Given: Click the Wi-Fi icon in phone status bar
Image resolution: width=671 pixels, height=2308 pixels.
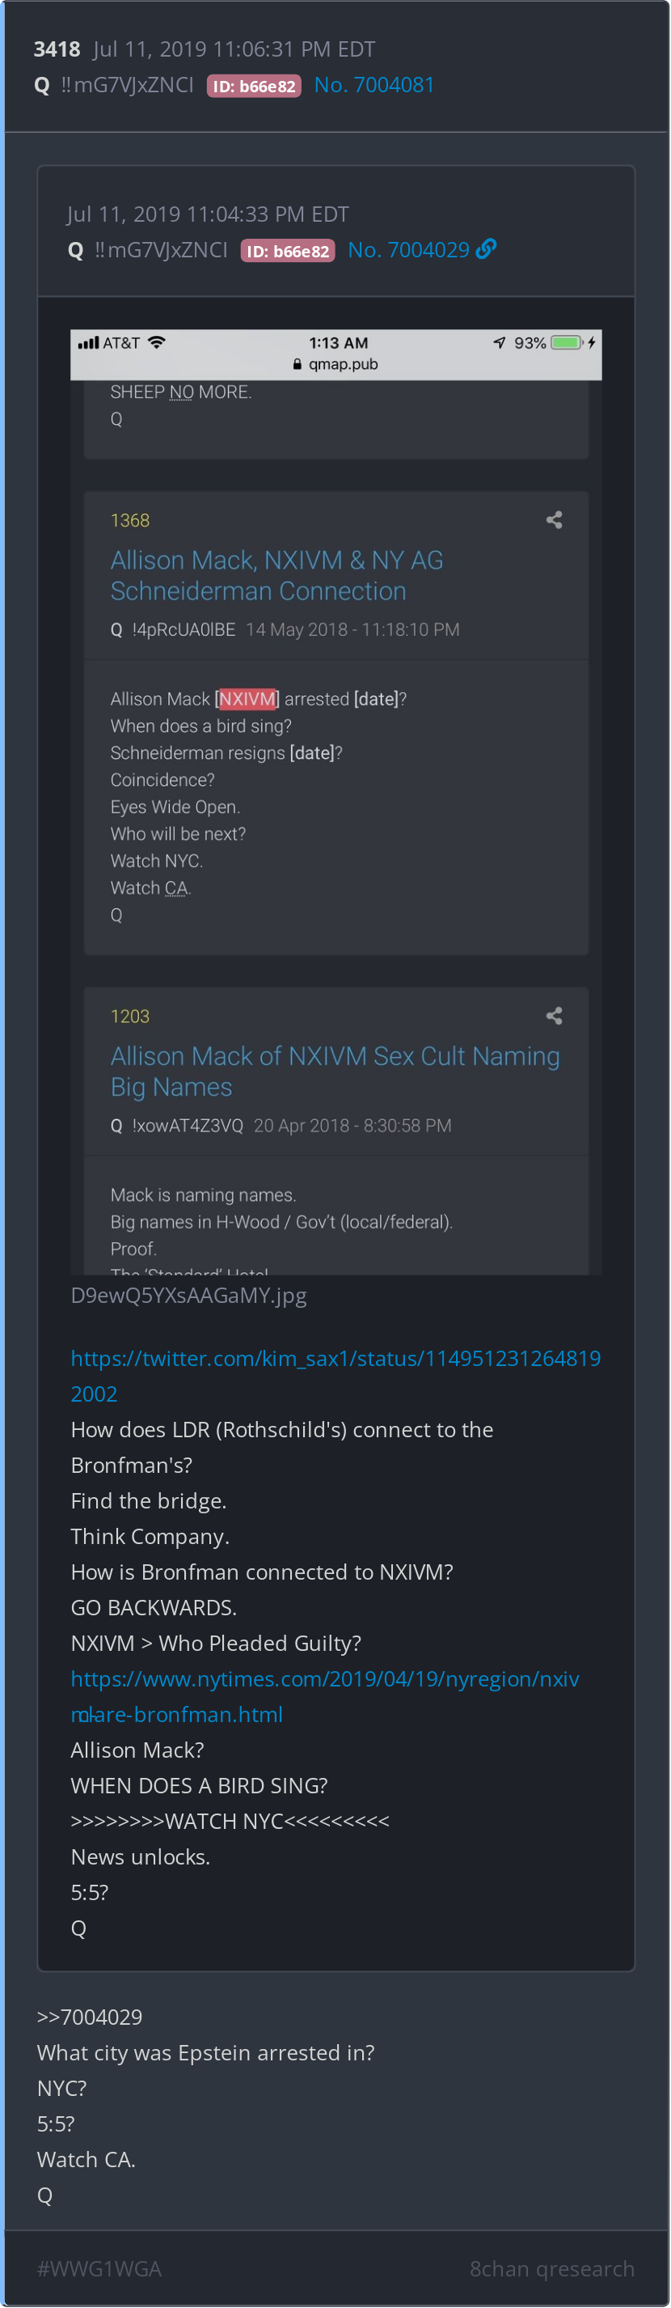Looking at the screenshot, I should point(157,342).
